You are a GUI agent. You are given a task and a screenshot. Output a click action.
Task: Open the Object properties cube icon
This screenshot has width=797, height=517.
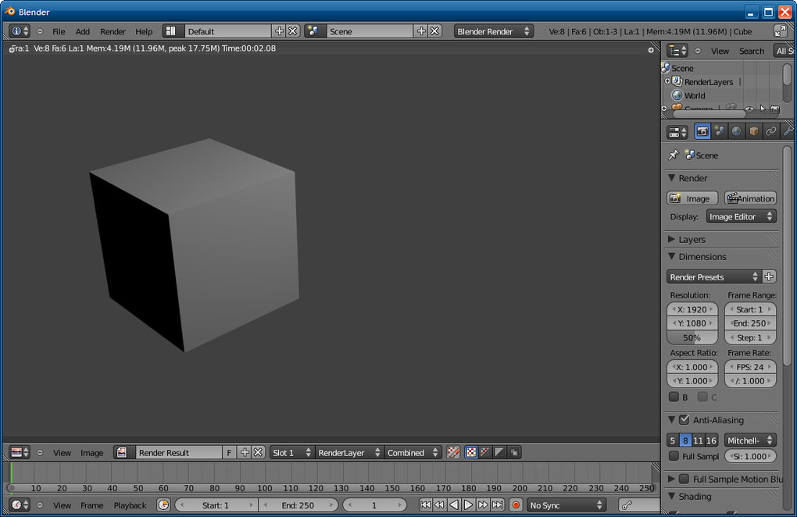pyautogui.click(x=753, y=131)
